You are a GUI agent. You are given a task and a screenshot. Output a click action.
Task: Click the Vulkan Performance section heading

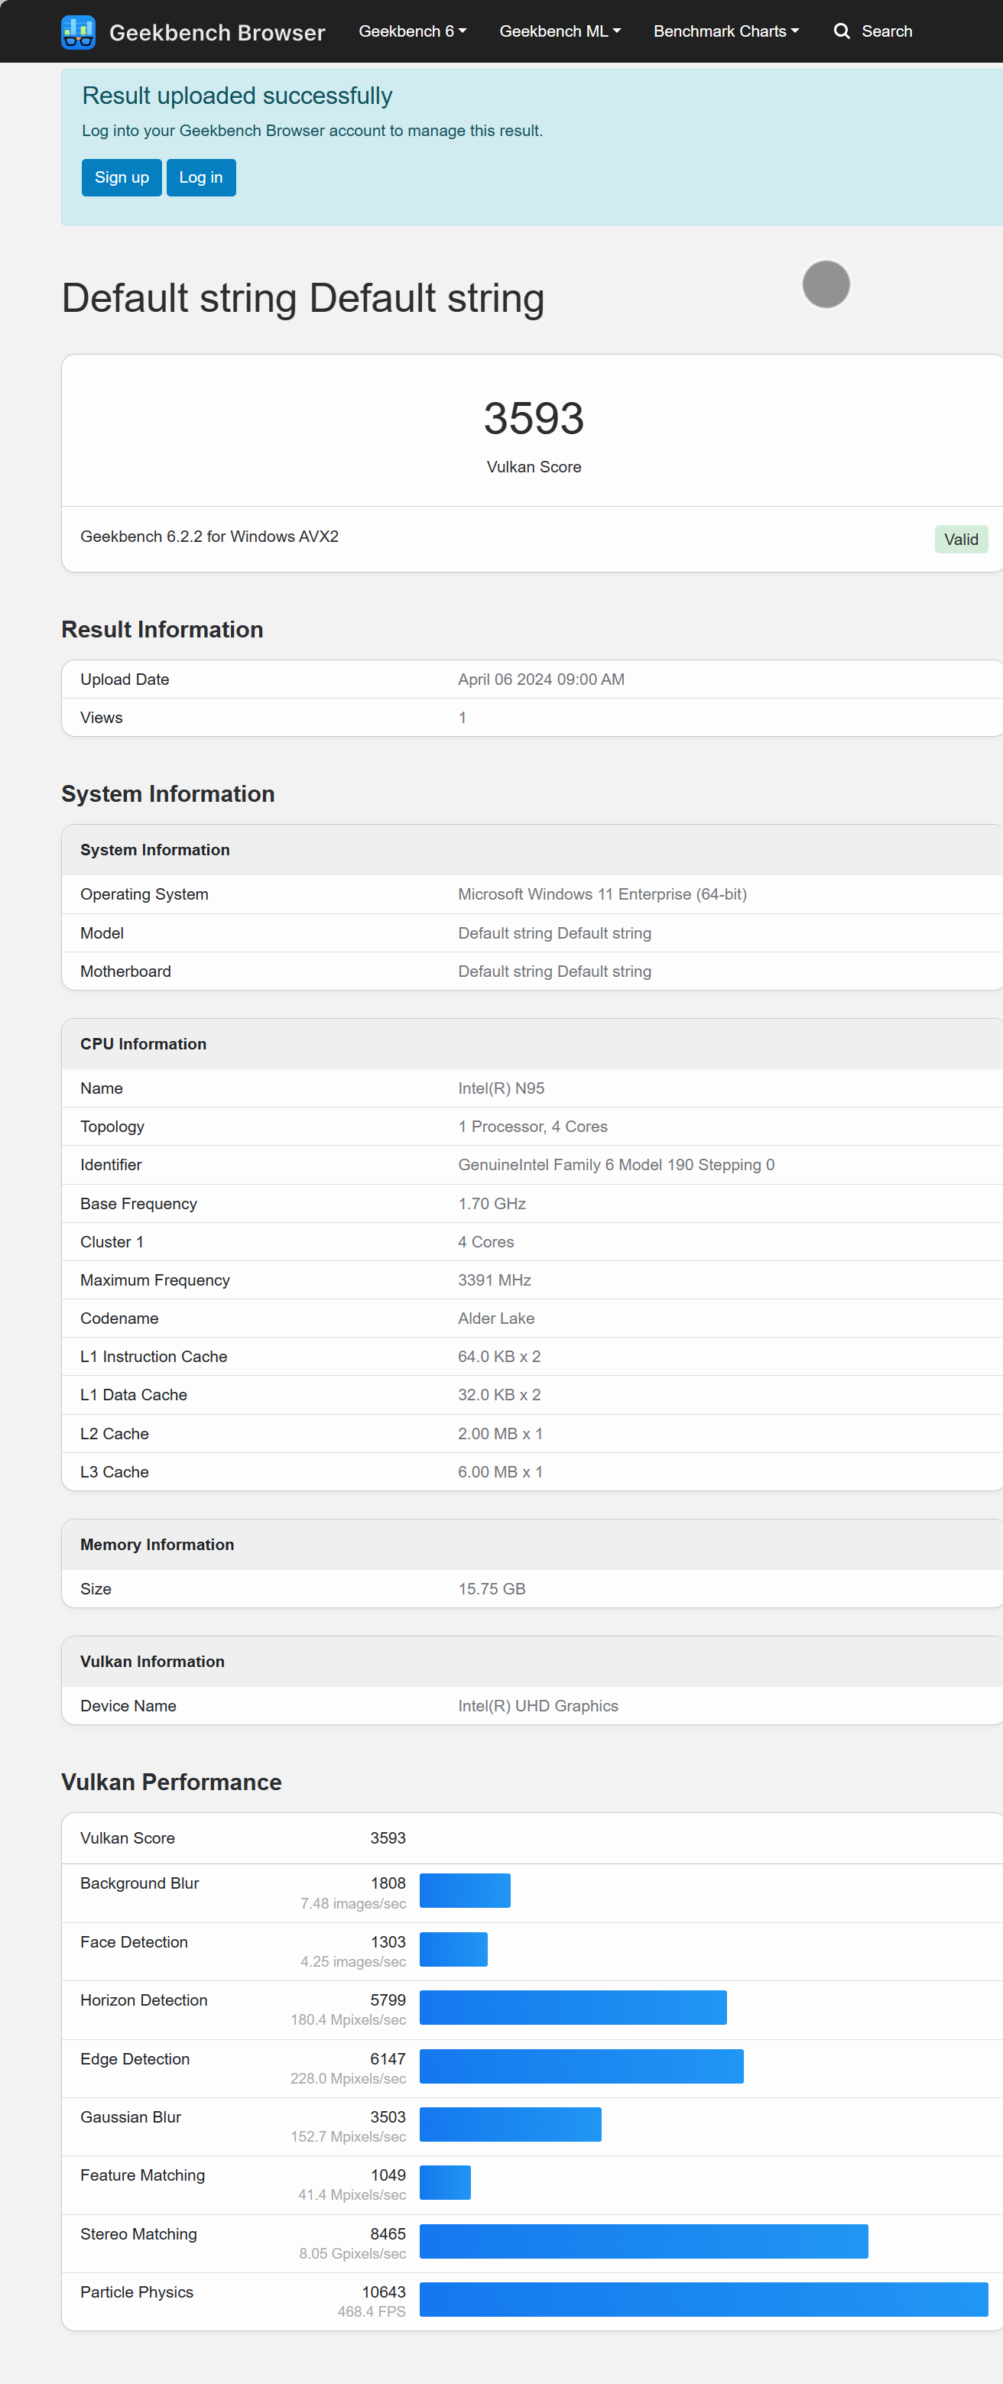(171, 1782)
